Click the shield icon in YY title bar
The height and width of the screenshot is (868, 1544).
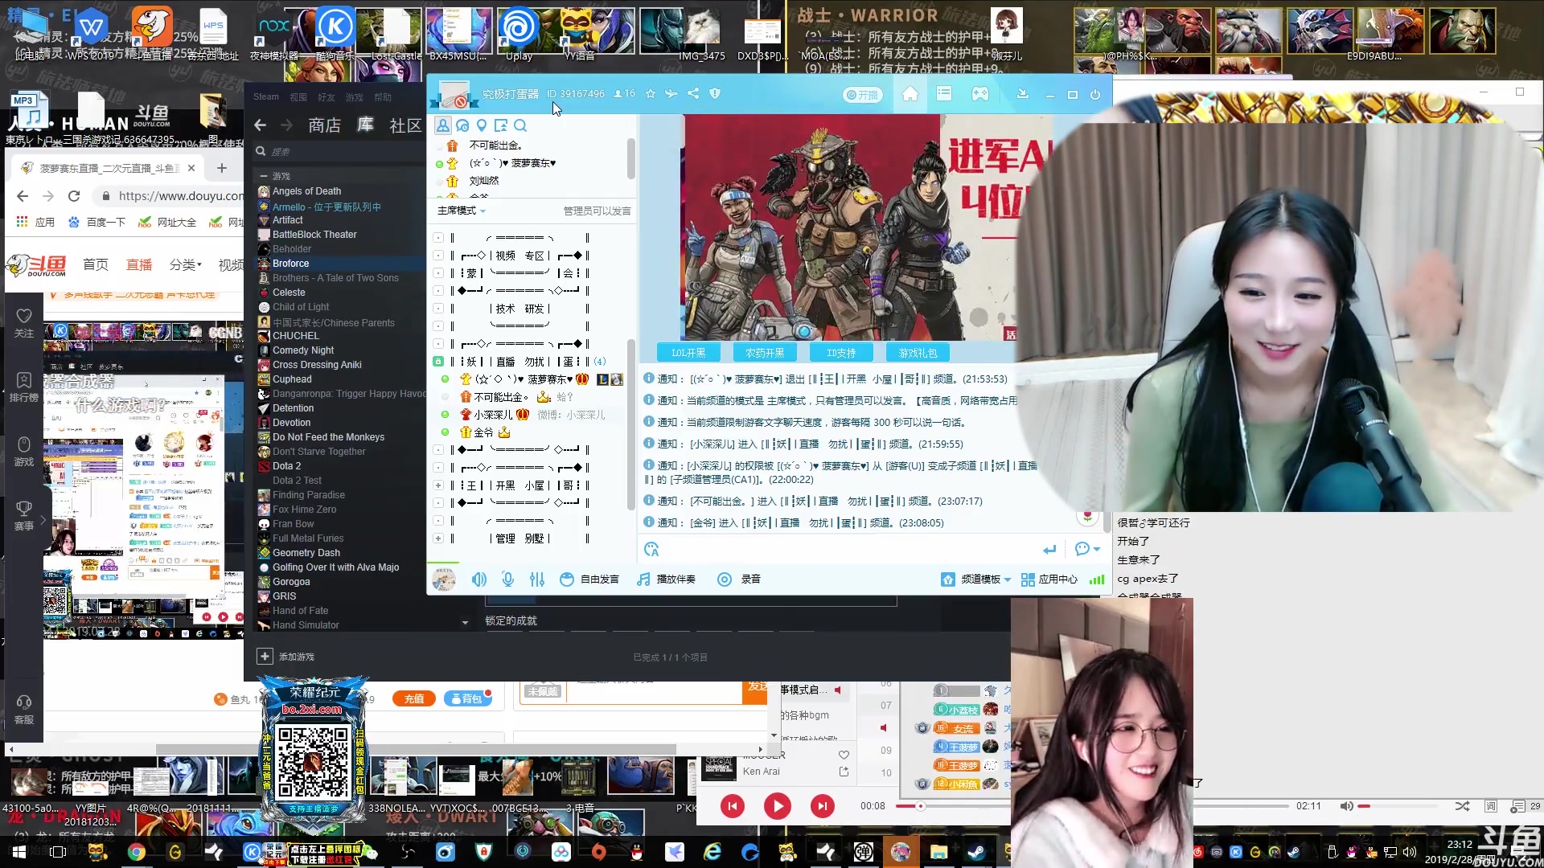[x=715, y=94]
